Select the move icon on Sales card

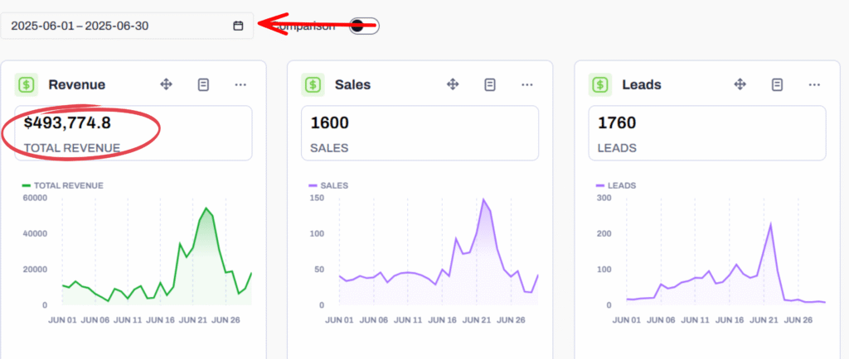453,84
